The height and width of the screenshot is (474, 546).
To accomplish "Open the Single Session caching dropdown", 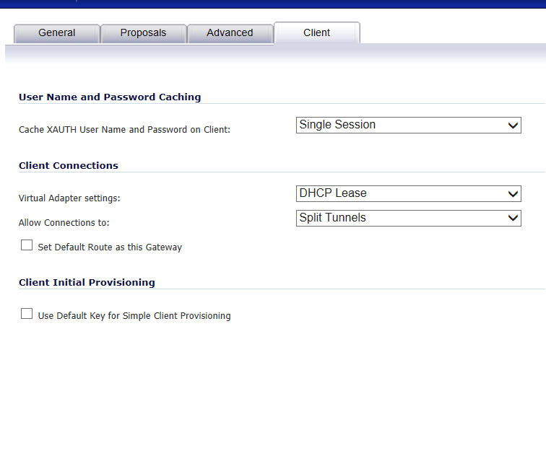I will 409,126.
